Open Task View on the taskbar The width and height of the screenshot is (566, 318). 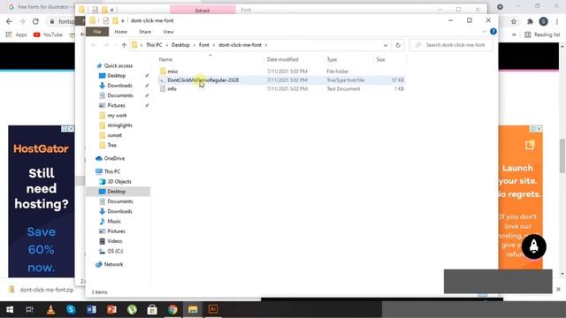pyautogui.click(x=29, y=309)
